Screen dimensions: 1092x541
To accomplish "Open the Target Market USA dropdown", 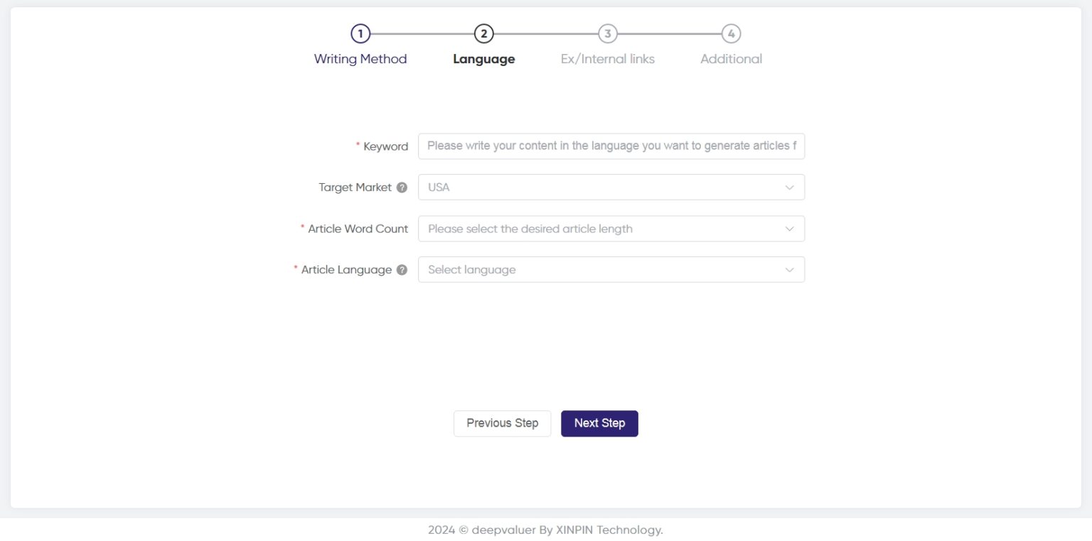I will [x=611, y=187].
